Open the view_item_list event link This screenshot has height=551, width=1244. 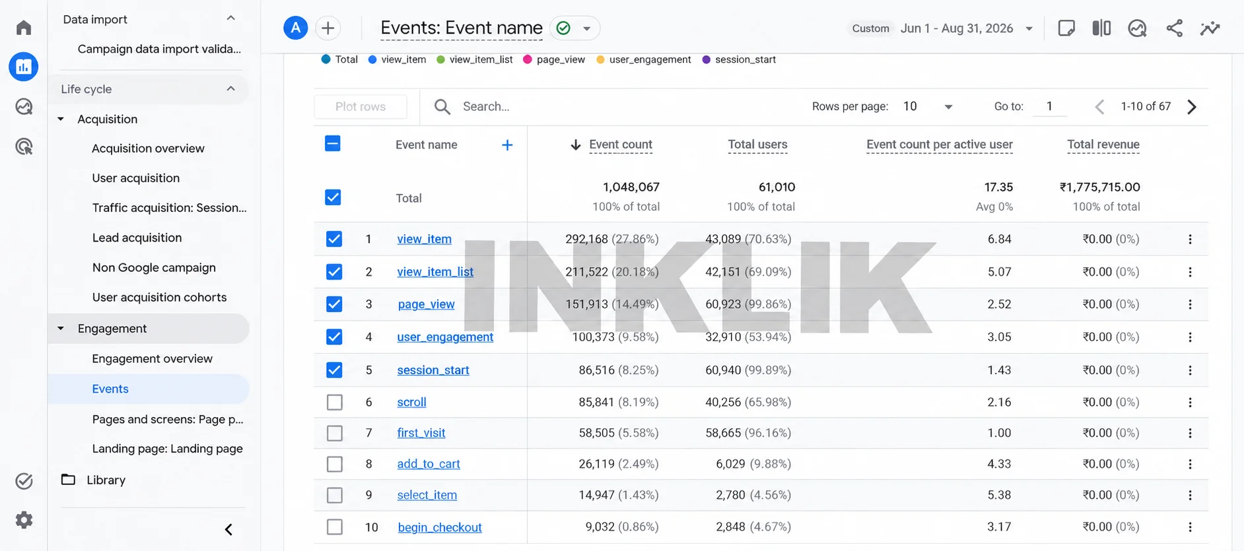coord(435,272)
